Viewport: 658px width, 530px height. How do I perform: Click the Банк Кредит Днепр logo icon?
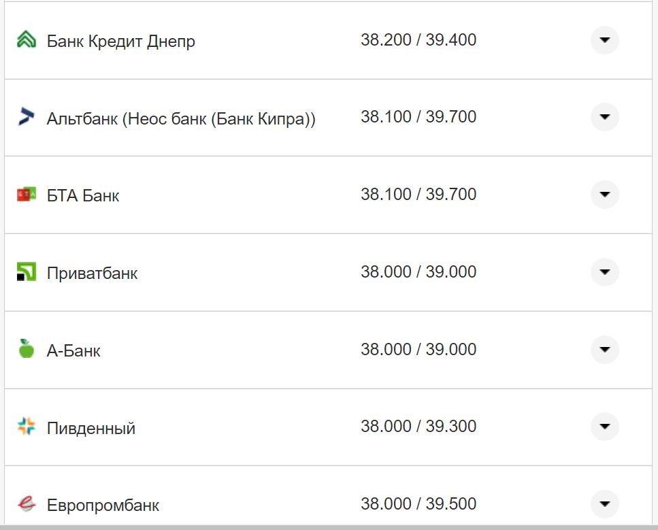26,40
